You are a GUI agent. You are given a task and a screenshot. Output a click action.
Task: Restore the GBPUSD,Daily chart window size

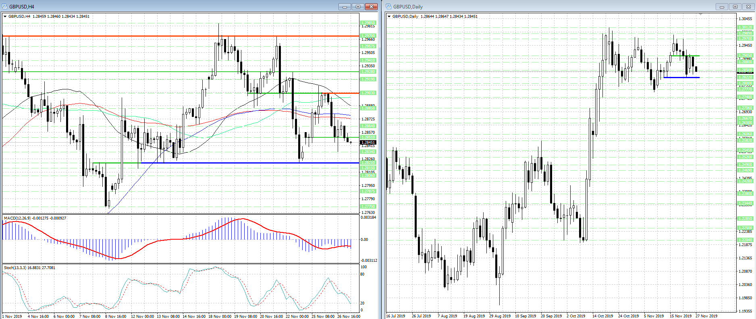[x=735, y=6]
